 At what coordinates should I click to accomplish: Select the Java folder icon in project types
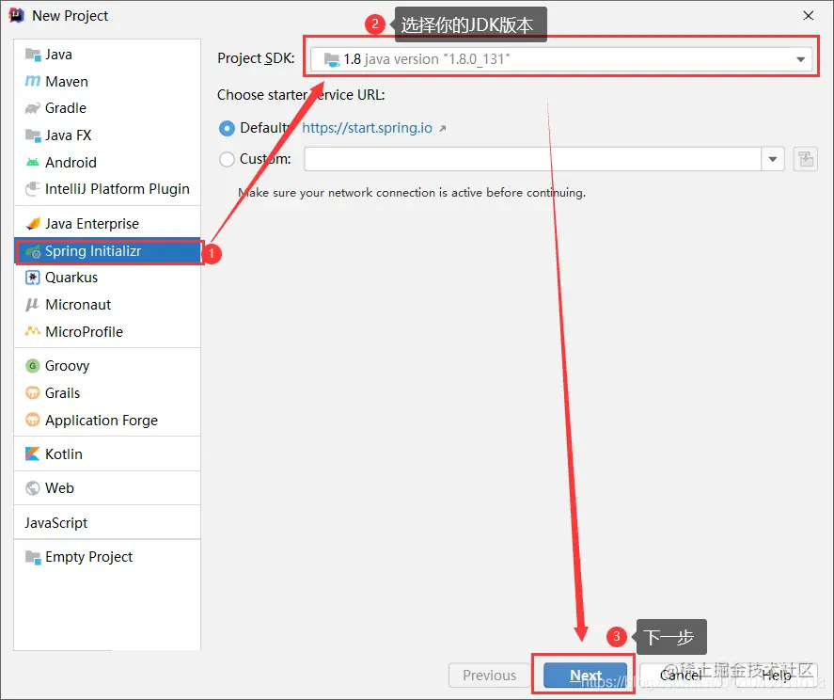[33, 55]
